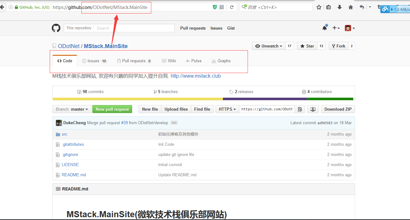This screenshot has width=410, height=220.
Task: Open the Pulse tab
Action: tap(194, 61)
